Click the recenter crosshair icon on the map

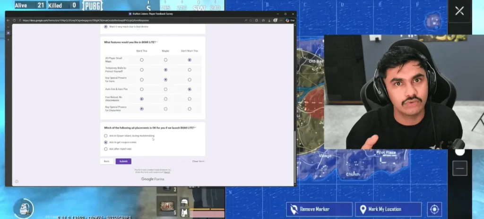(x=434, y=209)
